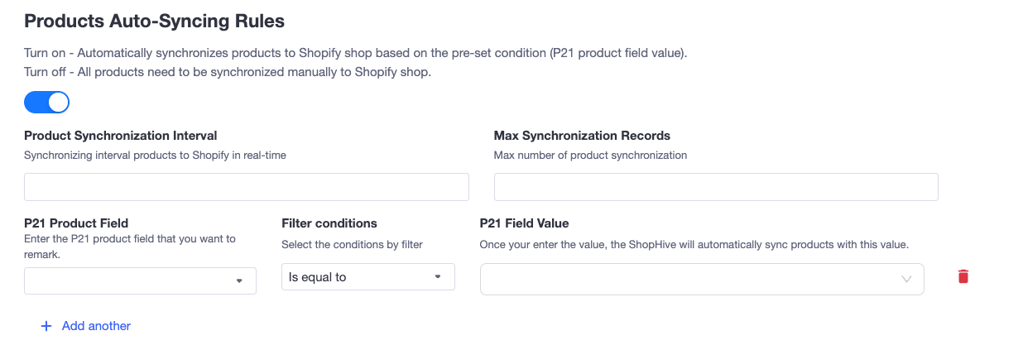Click the Turn on description line
1023x345 pixels.
click(356, 53)
